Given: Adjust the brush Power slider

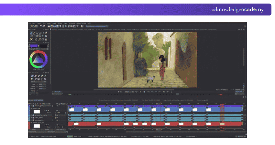Looking at the screenshot, I should click(x=42, y=86).
